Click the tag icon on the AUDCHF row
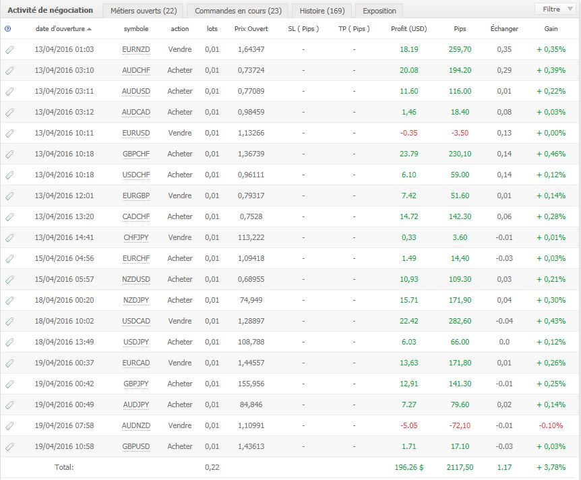581x480 pixels. pos(9,70)
